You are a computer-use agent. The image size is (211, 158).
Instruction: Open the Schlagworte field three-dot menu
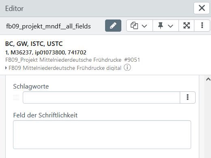click(x=187, y=97)
